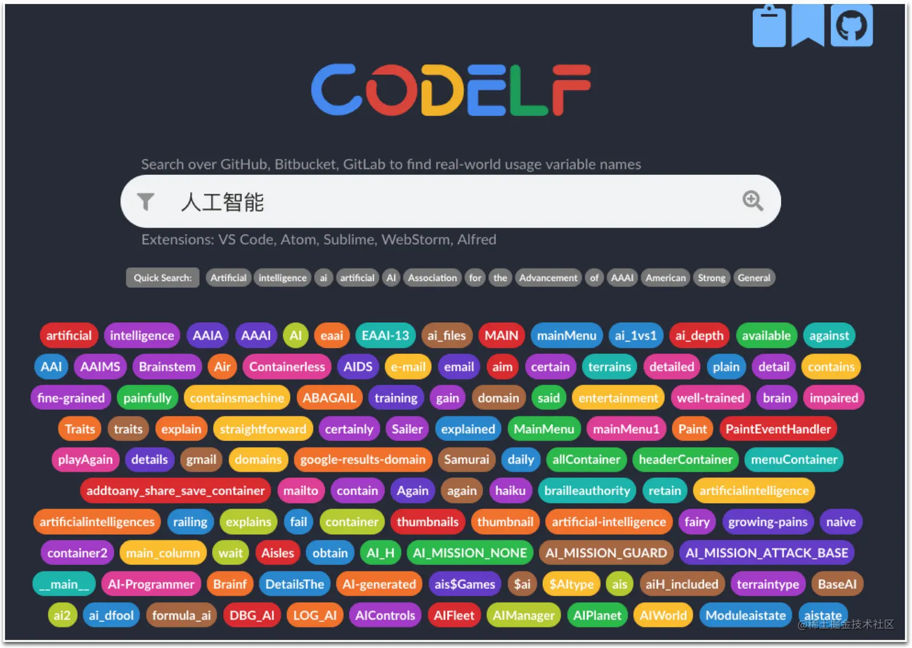Screen dimensions: 912x648
Task: Click the 'AI_MISSION_NONE' variable tag
Action: pyautogui.click(x=470, y=553)
